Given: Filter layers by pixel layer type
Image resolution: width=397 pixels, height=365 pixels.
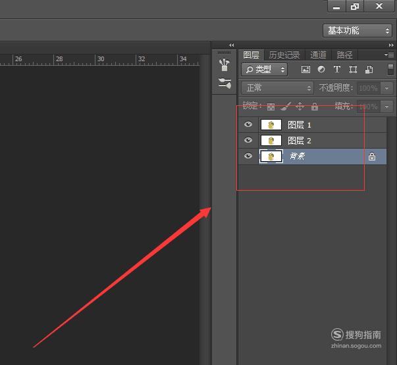Looking at the screenshot, I should point(305,69).
